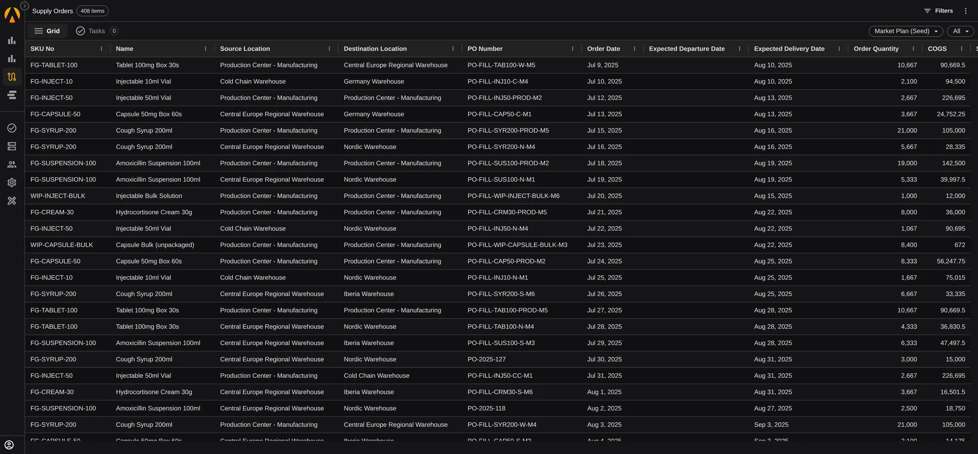Select PO-FILL-INJ50-CC-M1 cell
Image resolution: width=978 pixels, height=454 pixels.
tap(500, 375)
